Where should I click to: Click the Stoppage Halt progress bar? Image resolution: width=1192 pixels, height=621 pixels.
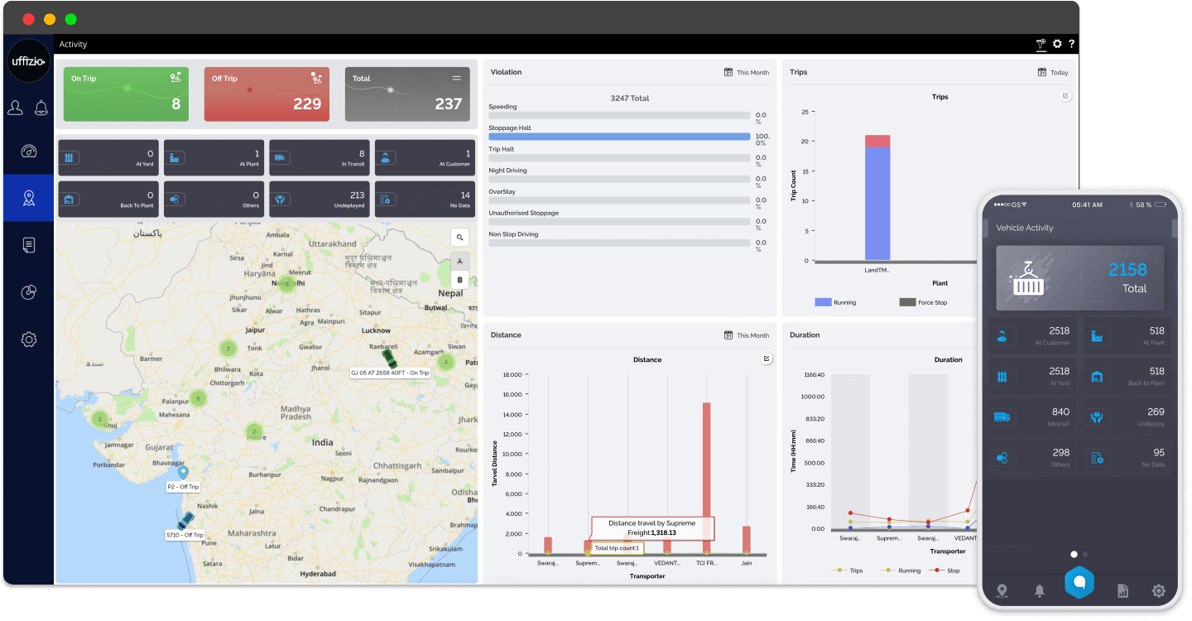(x=619, y=137)
